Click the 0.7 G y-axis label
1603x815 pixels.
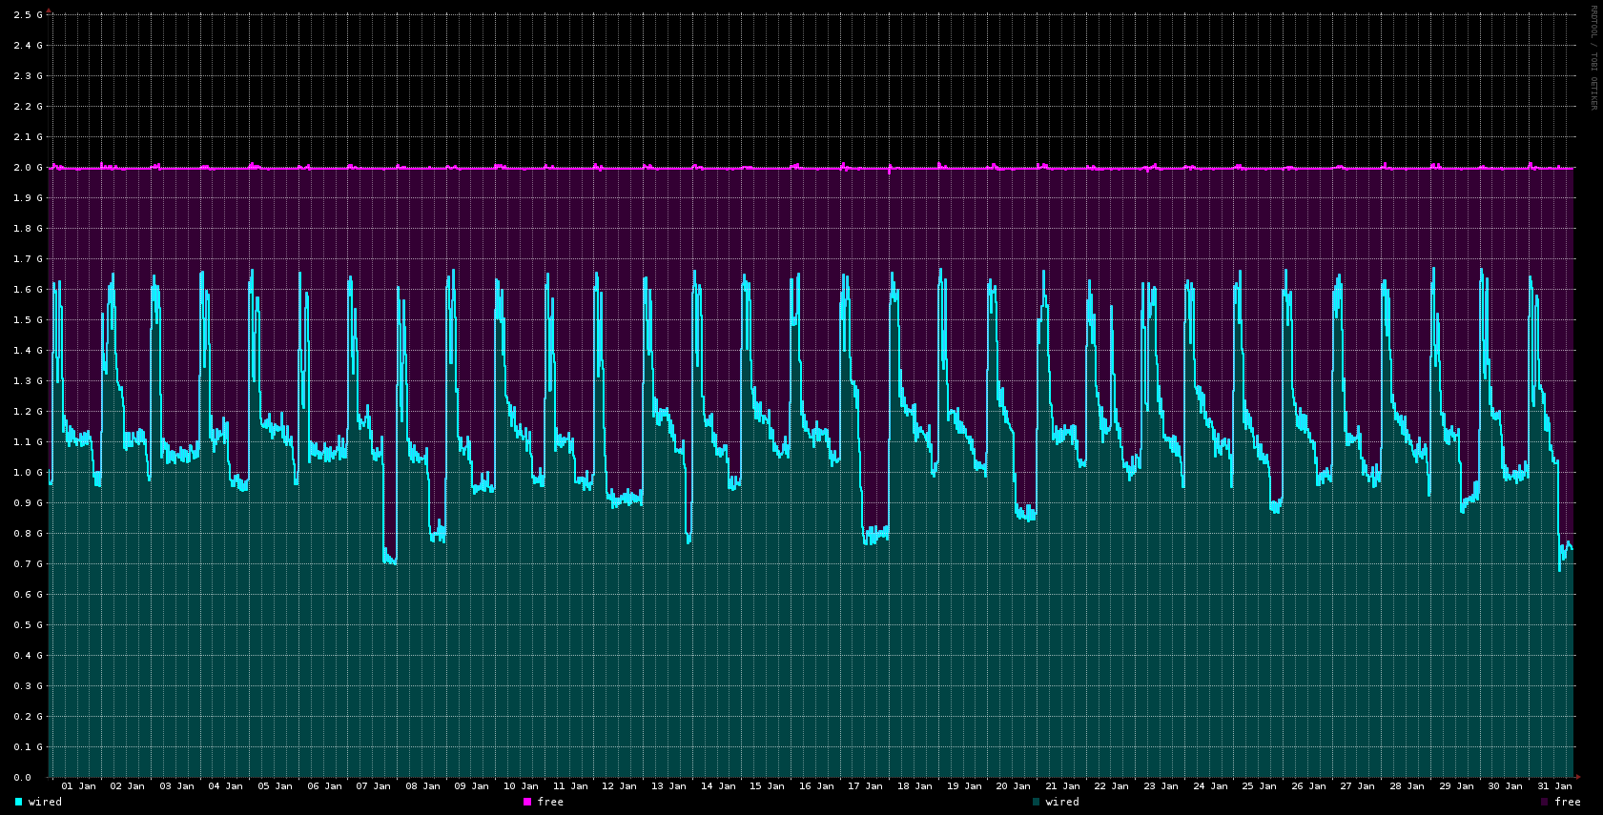pyautogui.click(x=29, y=564)
